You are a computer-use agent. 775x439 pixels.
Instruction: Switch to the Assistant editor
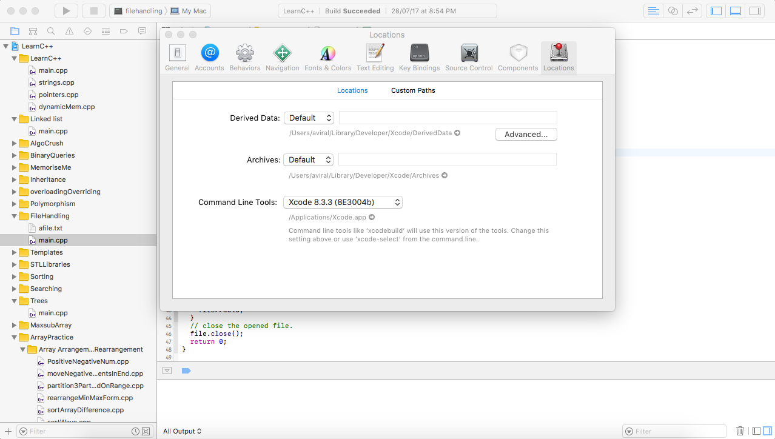[673, 11]
